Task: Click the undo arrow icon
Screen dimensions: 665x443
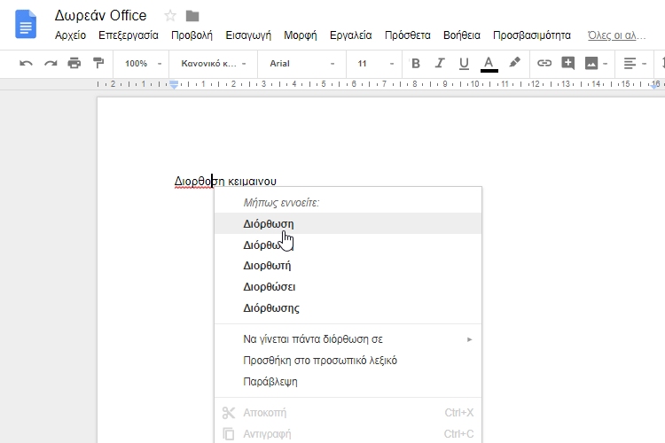Action: (27, 64)
